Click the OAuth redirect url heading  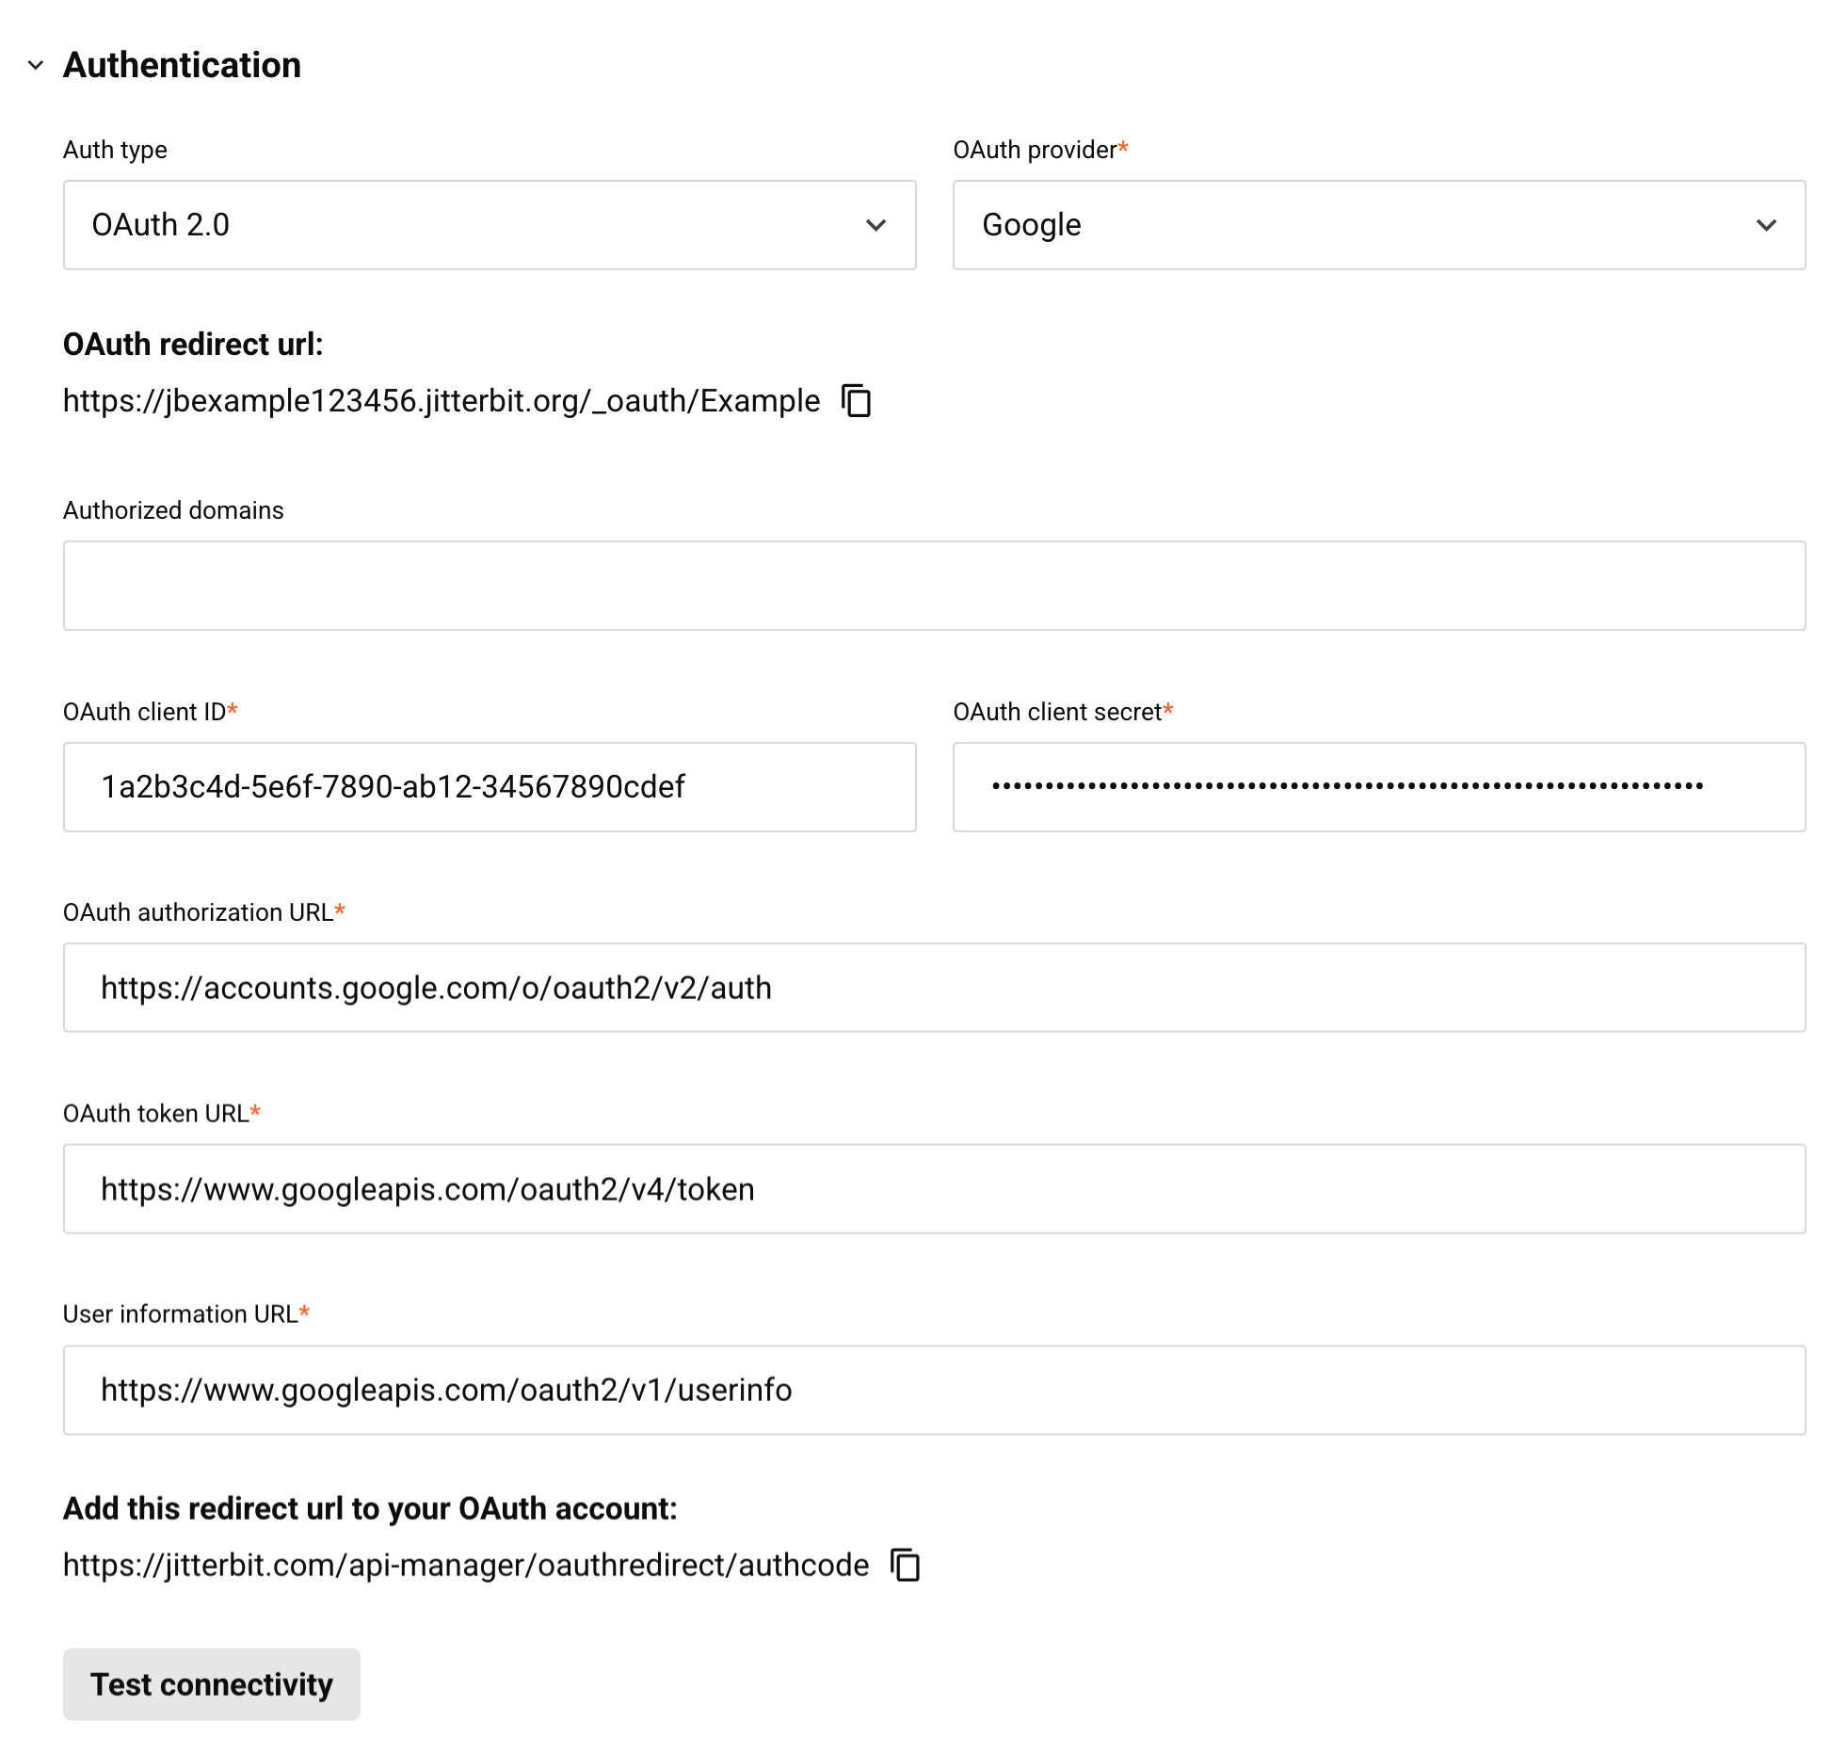[x=192, y=345]
